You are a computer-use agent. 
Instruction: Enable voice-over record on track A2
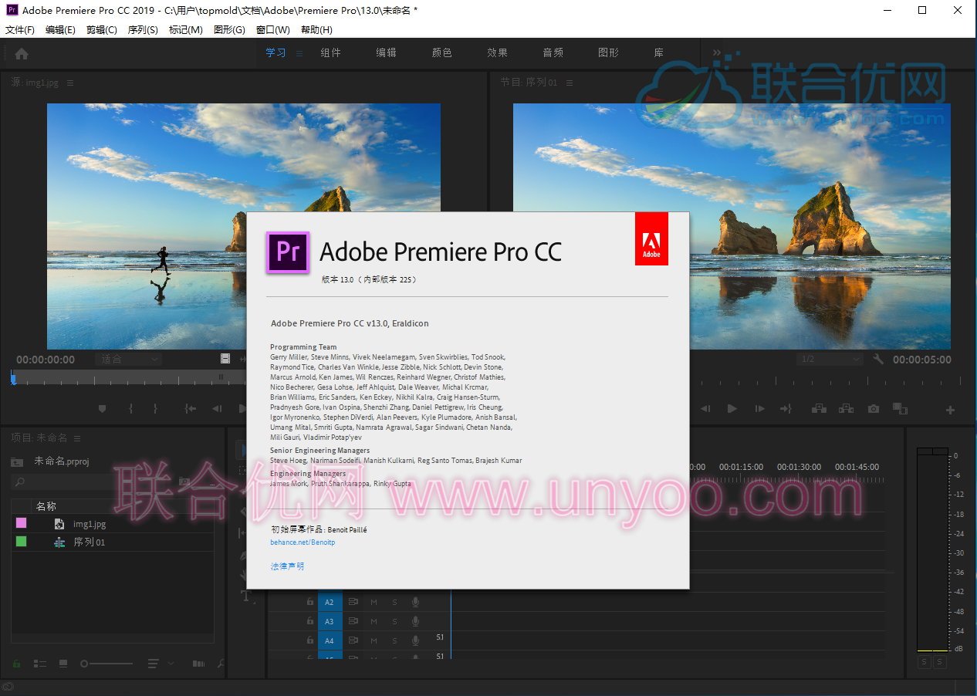coord(415,602)
